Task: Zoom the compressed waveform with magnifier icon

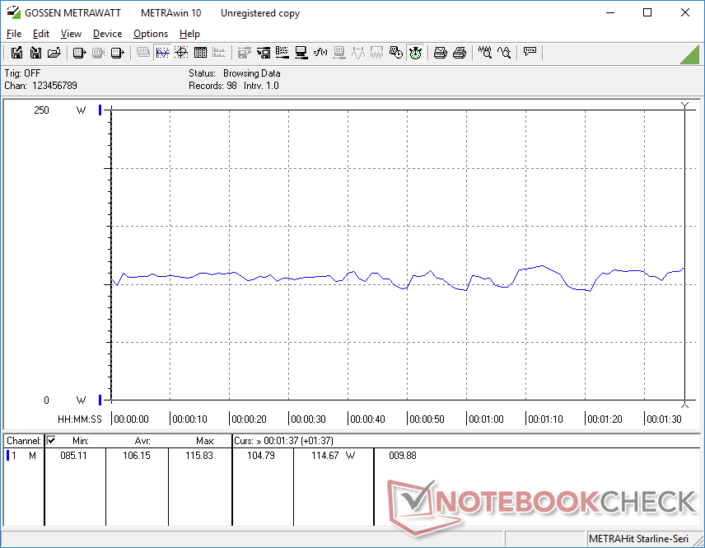Action: (484, 53)
